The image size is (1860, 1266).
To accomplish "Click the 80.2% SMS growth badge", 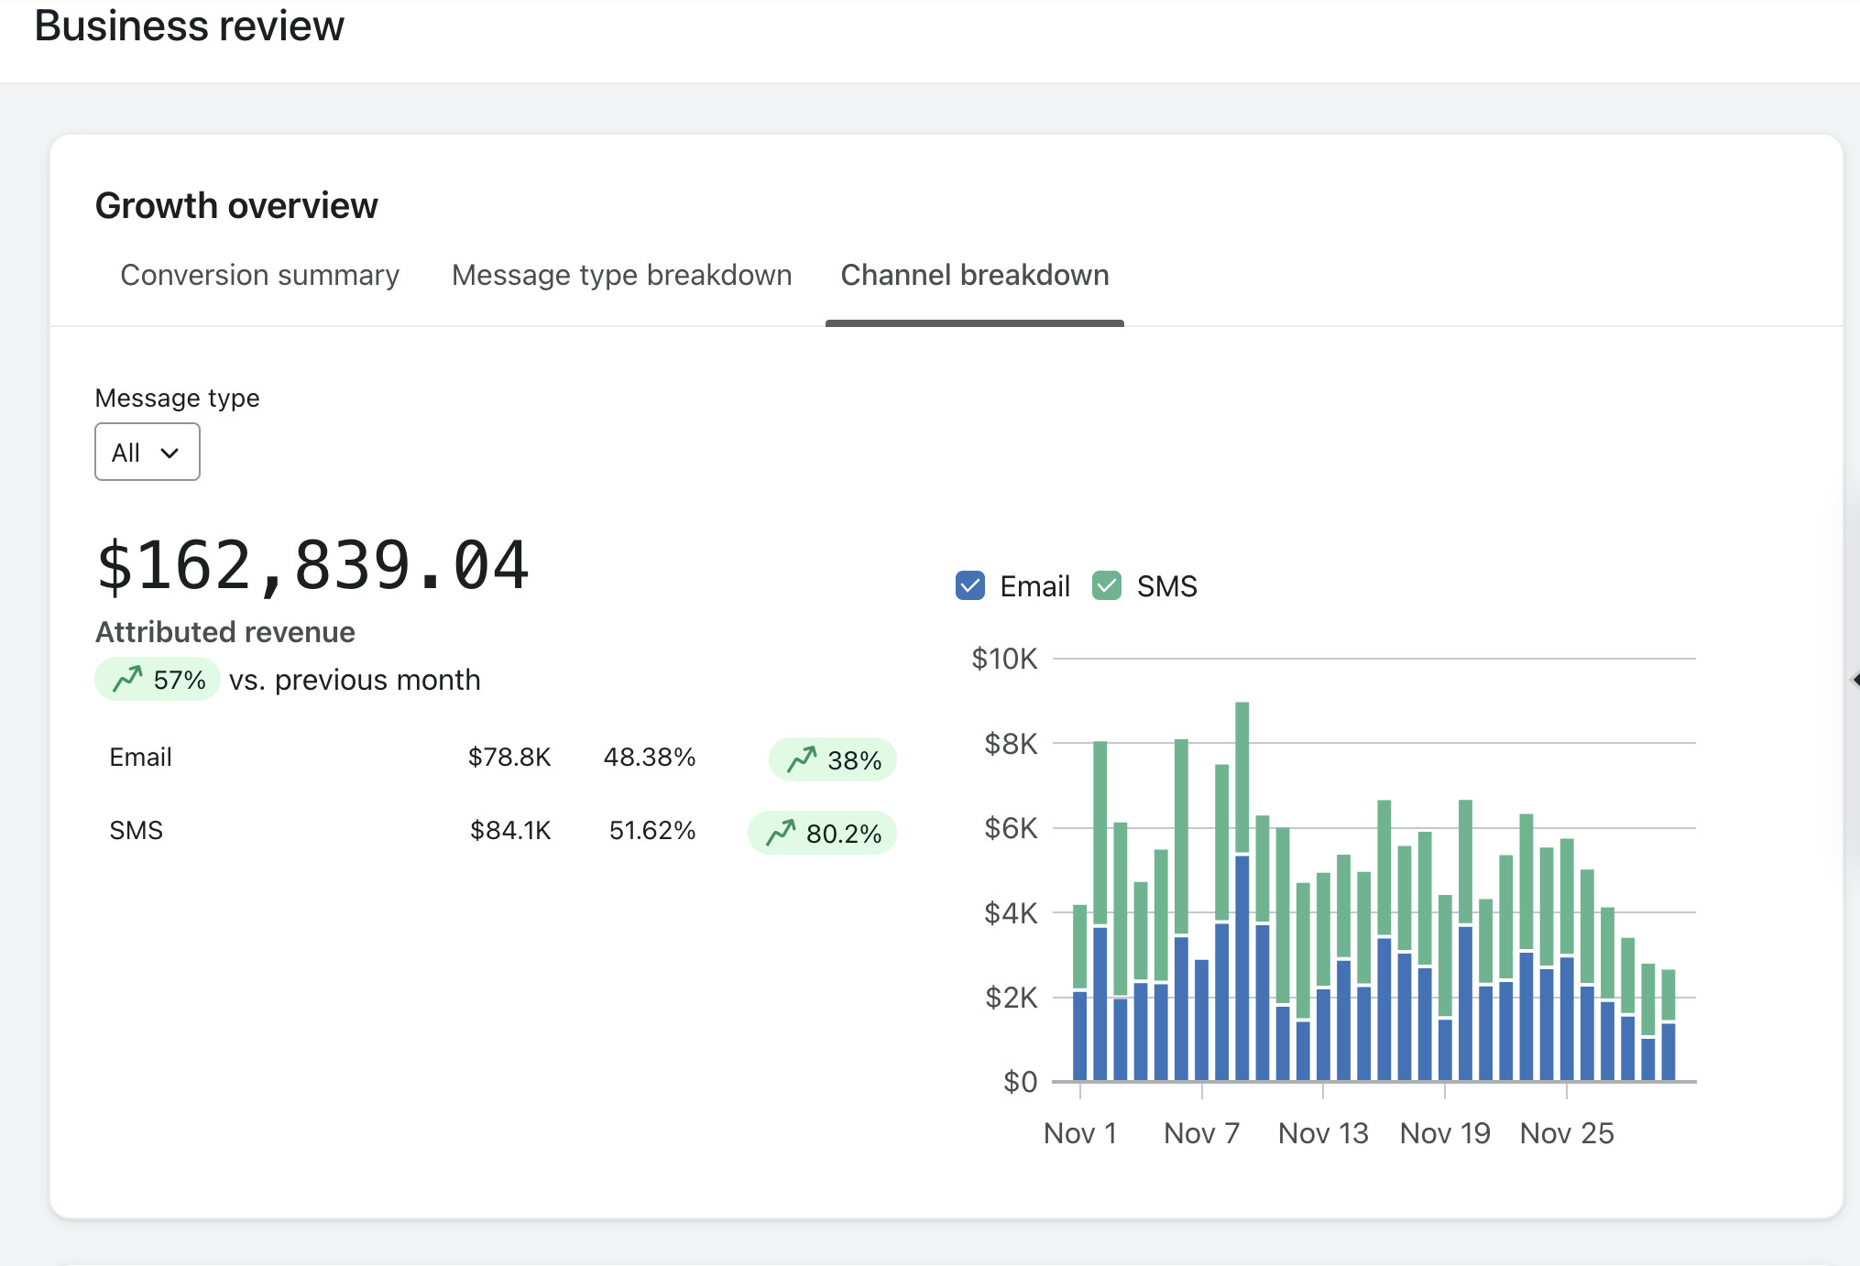I will tap(822, 833).
